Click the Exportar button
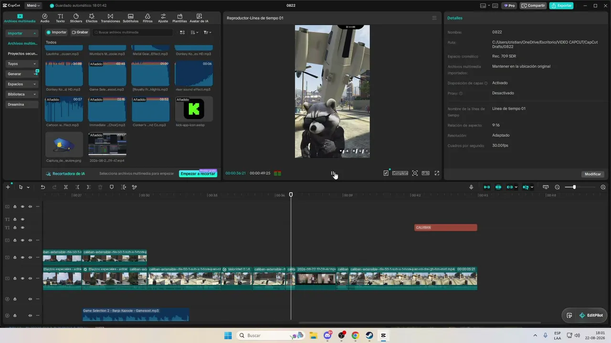 pos(561,6)
